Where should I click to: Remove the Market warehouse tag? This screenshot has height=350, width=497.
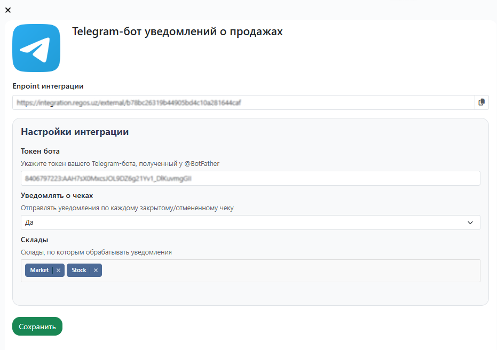click(x=59, y=271)
